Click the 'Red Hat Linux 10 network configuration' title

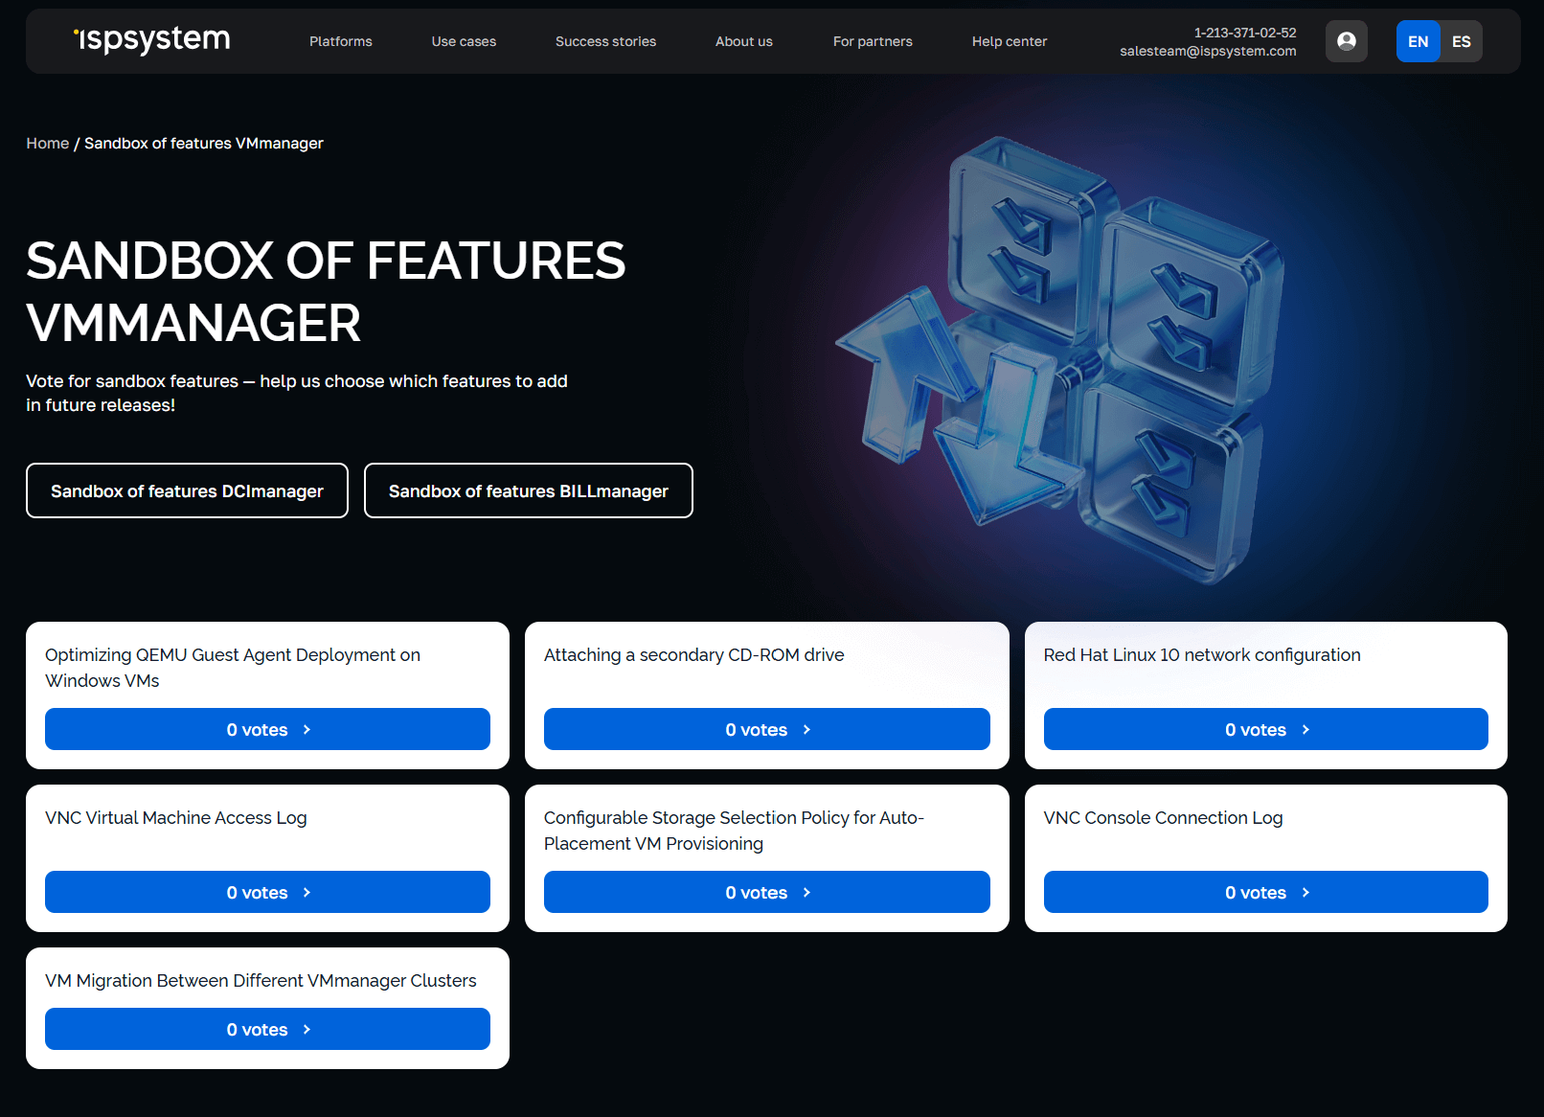click(1202, 655)
